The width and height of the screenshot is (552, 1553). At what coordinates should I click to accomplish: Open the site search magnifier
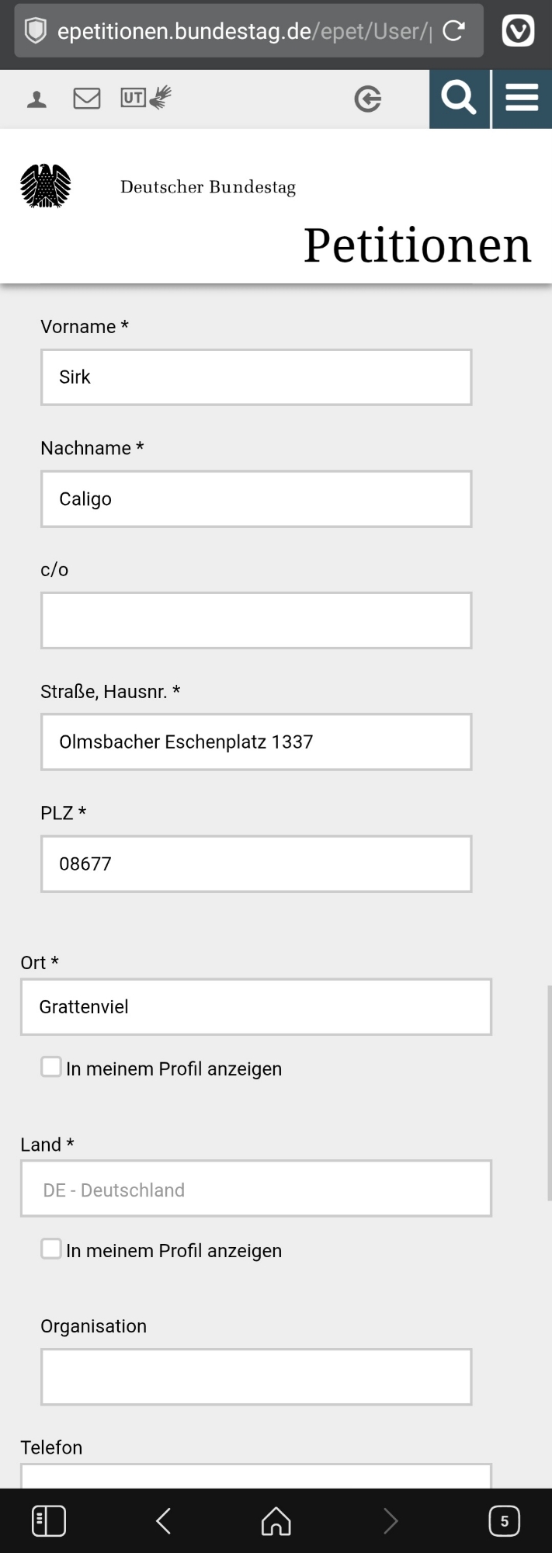[x=459, y=99]
